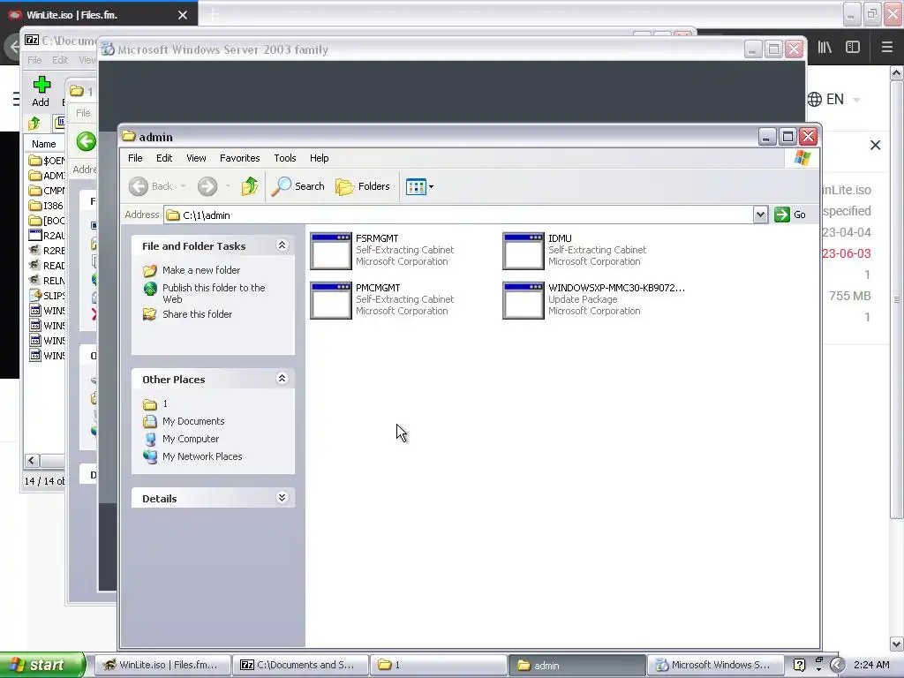Switch to 7-Zip C:\Documents taskbar item
This screenshot has height=678, width=904.
[x=299, y=666]
